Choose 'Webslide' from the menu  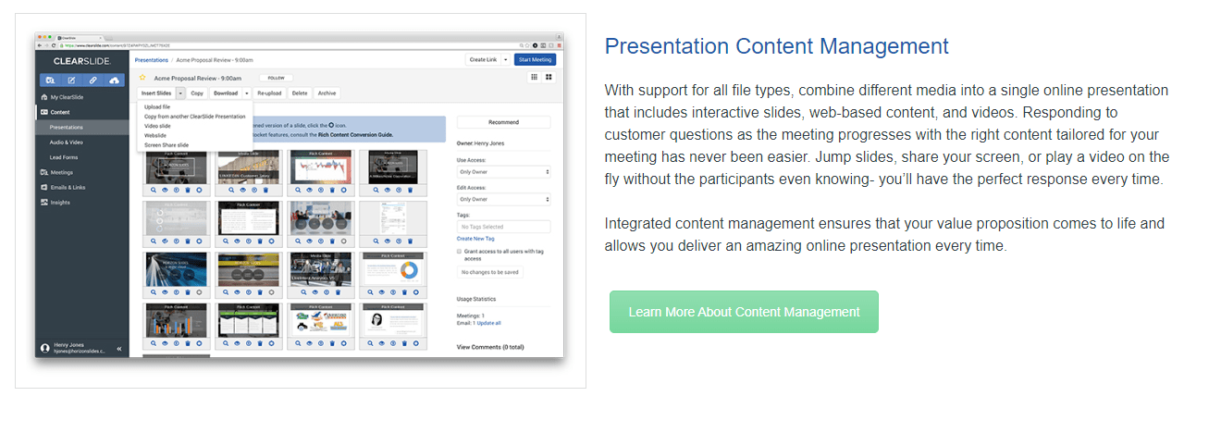[155, 135]
